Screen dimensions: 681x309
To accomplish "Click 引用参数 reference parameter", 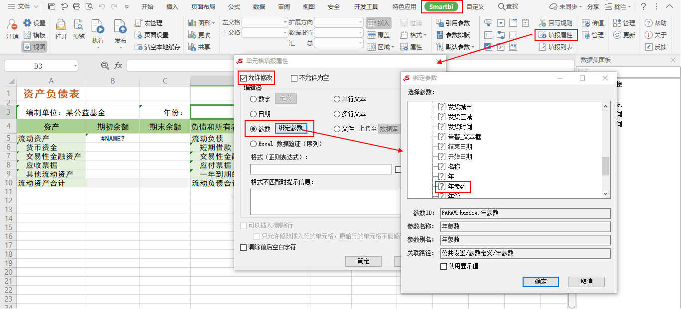I will coord(453,23).
